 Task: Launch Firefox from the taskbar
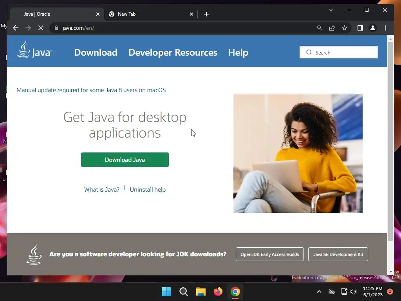218,292
